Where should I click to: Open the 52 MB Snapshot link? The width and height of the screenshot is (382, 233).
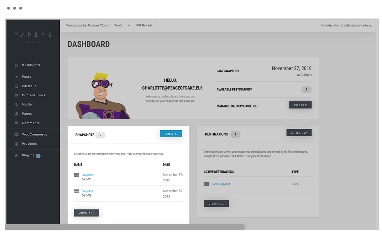(88, 175)
